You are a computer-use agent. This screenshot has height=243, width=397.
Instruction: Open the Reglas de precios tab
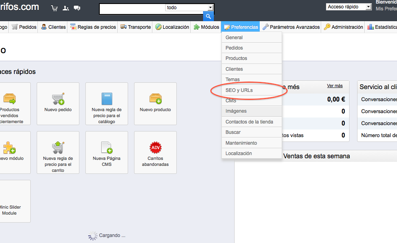[93, 27]
